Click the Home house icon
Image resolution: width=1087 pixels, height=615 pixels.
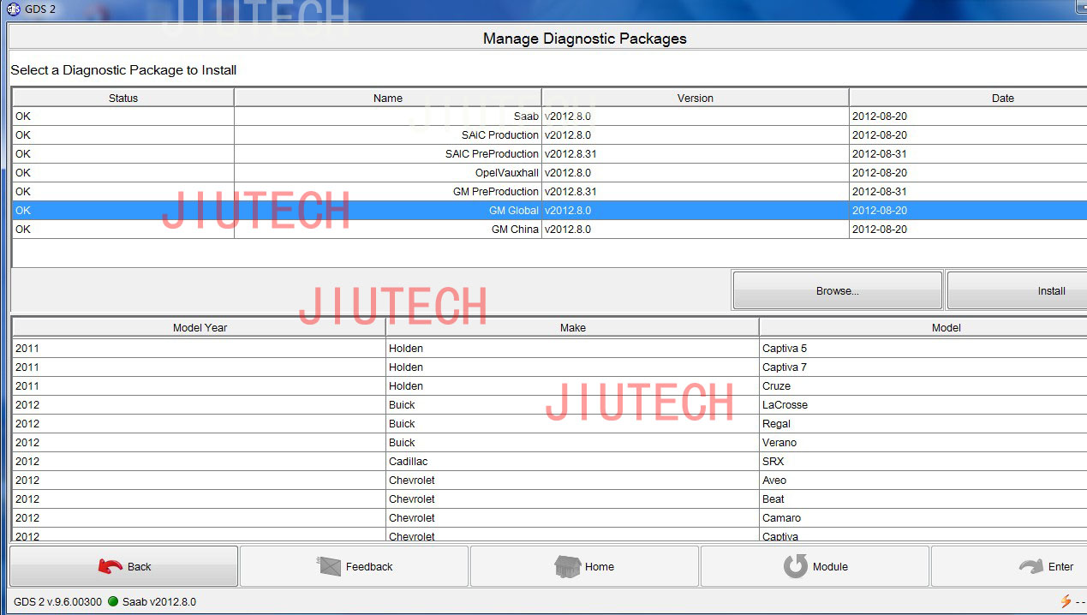(x=567, y=566)
